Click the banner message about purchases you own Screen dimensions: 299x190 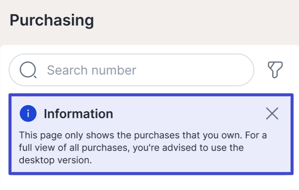[x=143, y=135]
